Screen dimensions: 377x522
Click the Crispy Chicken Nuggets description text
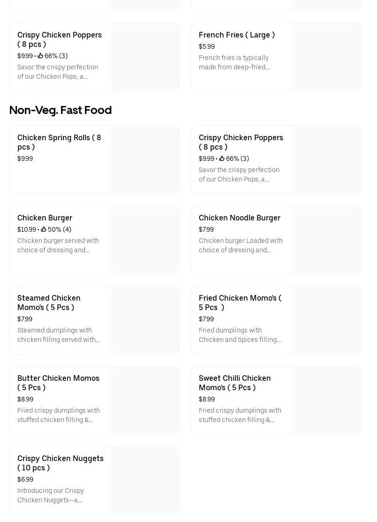[51, 495]
